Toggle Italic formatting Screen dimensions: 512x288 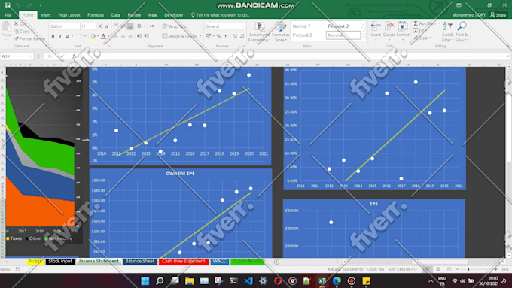point(60,36)
